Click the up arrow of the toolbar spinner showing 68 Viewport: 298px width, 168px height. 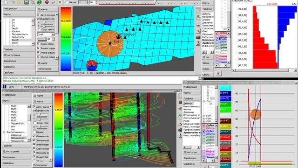[96, 1]
